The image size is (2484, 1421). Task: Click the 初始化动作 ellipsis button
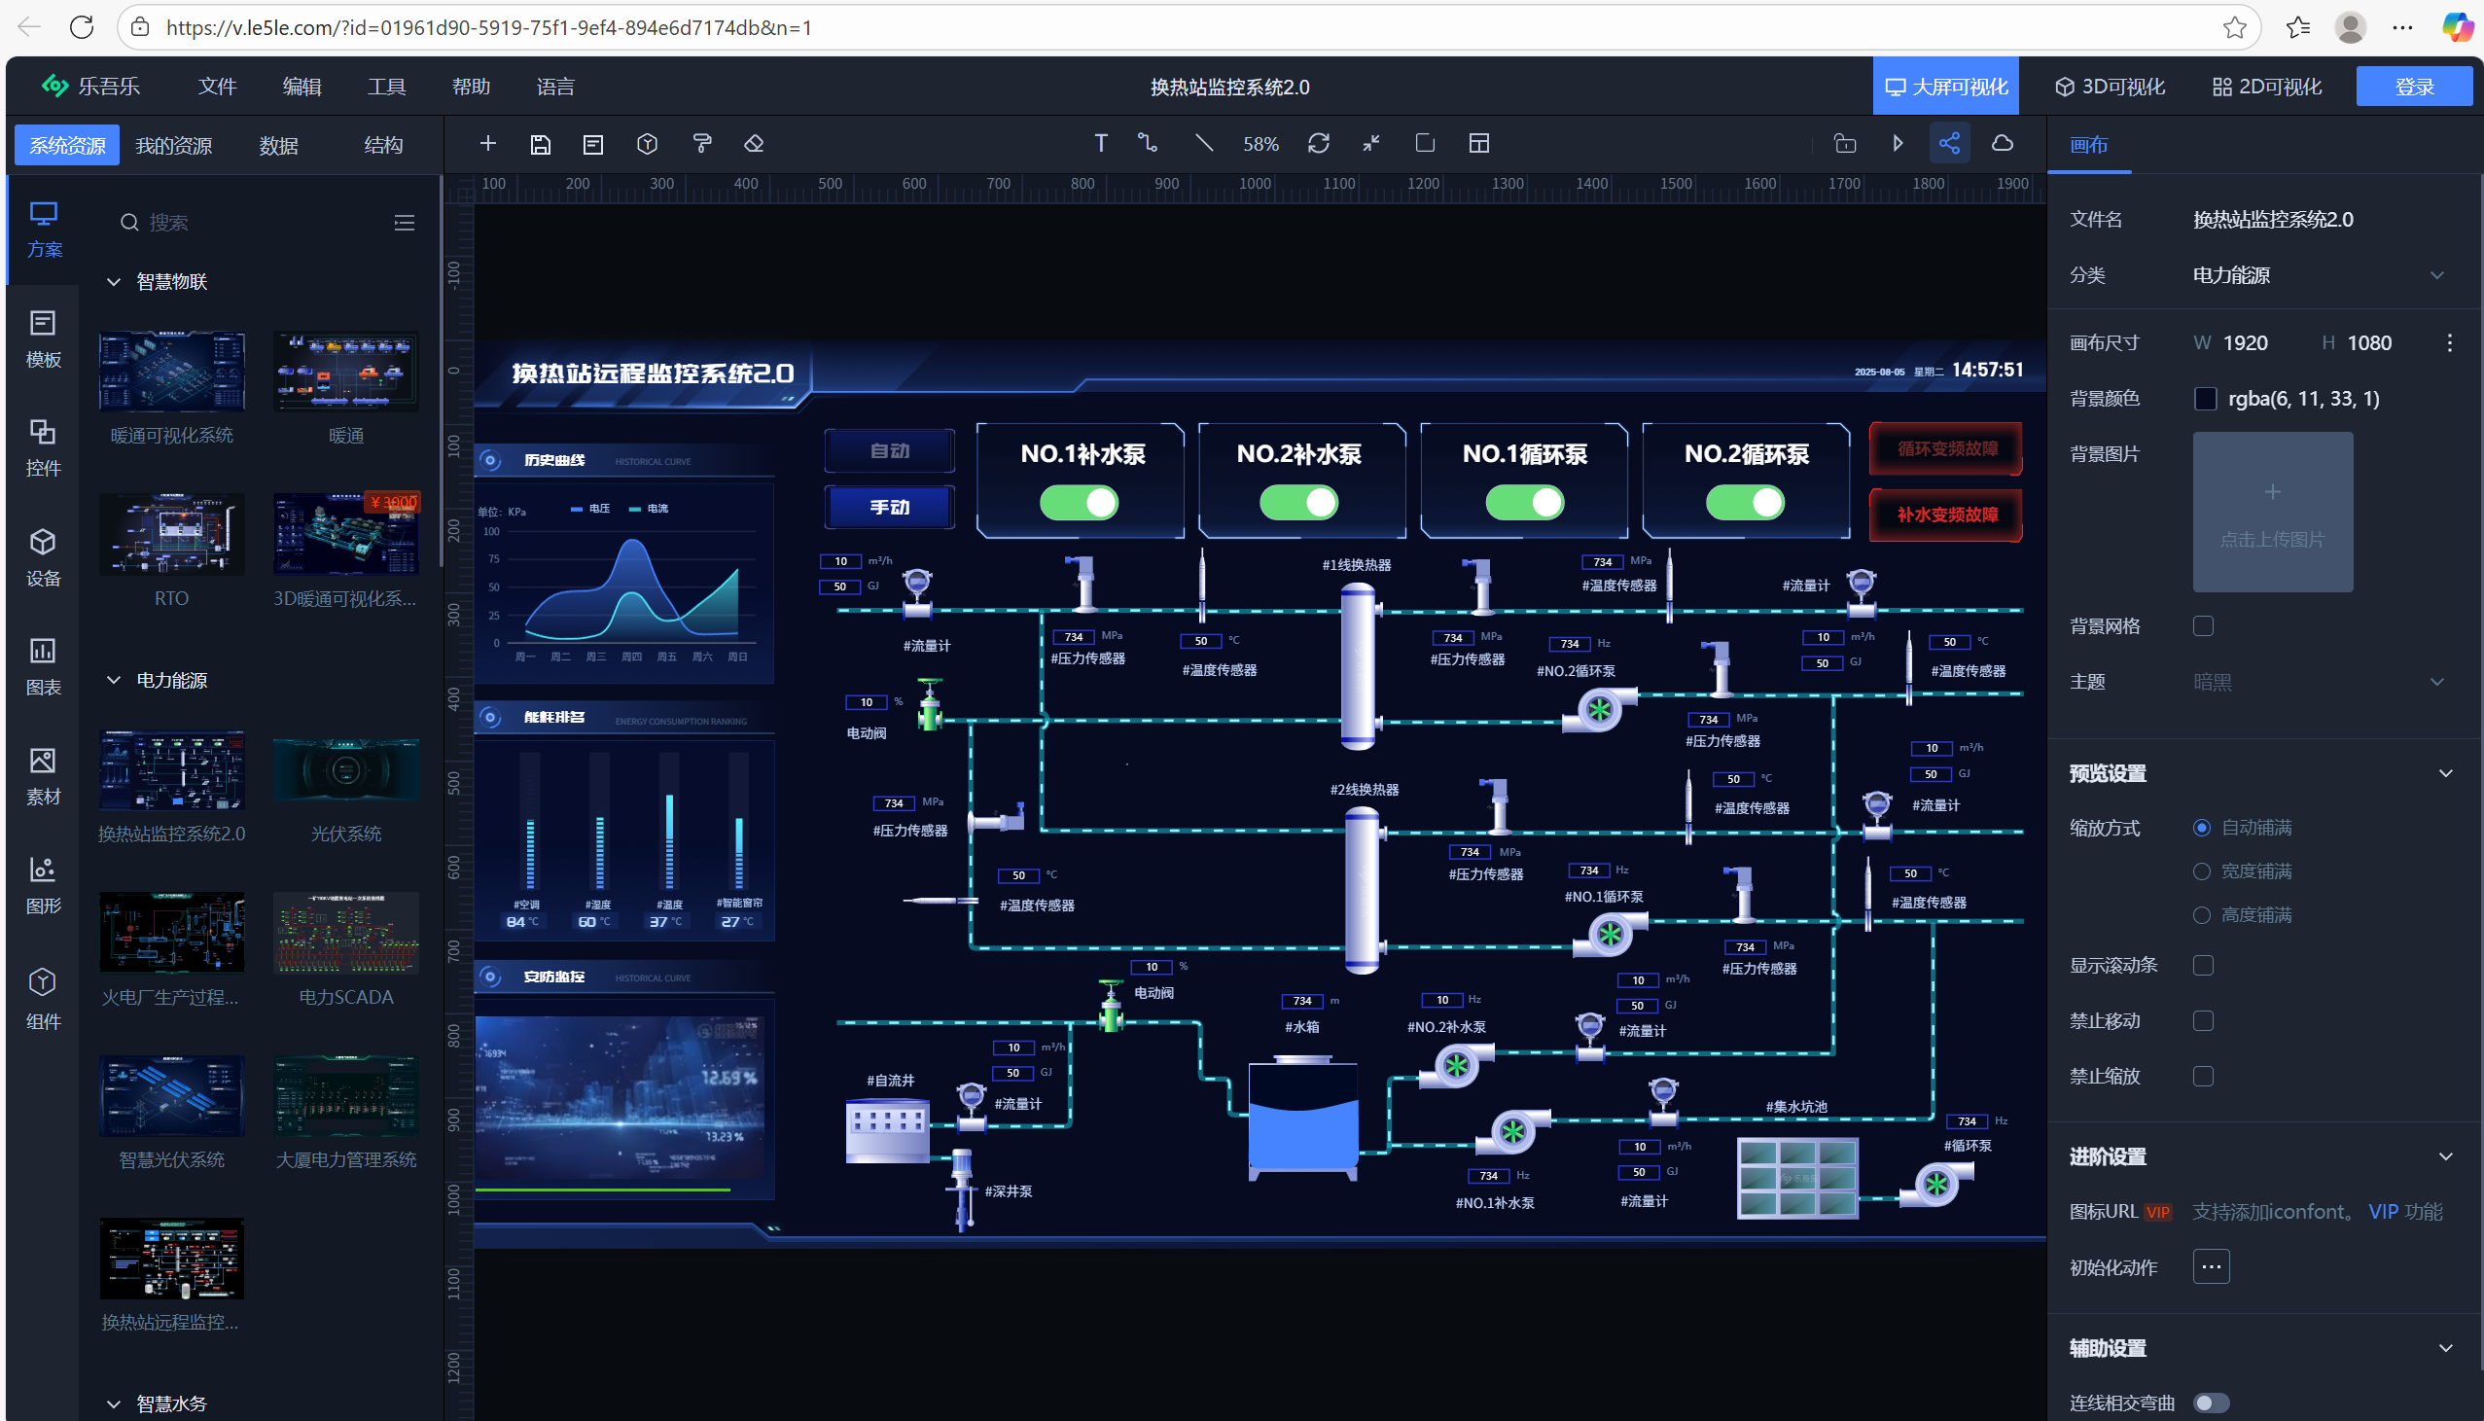click(x=2211, y=1266)
